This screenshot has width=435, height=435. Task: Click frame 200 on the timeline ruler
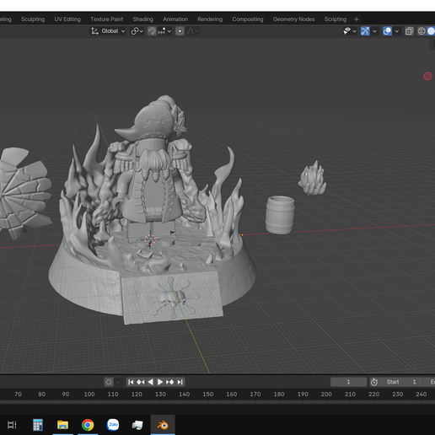coord(326,395)
